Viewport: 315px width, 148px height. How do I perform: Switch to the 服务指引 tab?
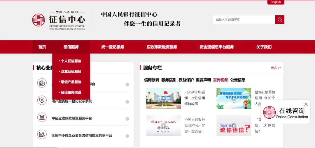(x=169, y=80)
